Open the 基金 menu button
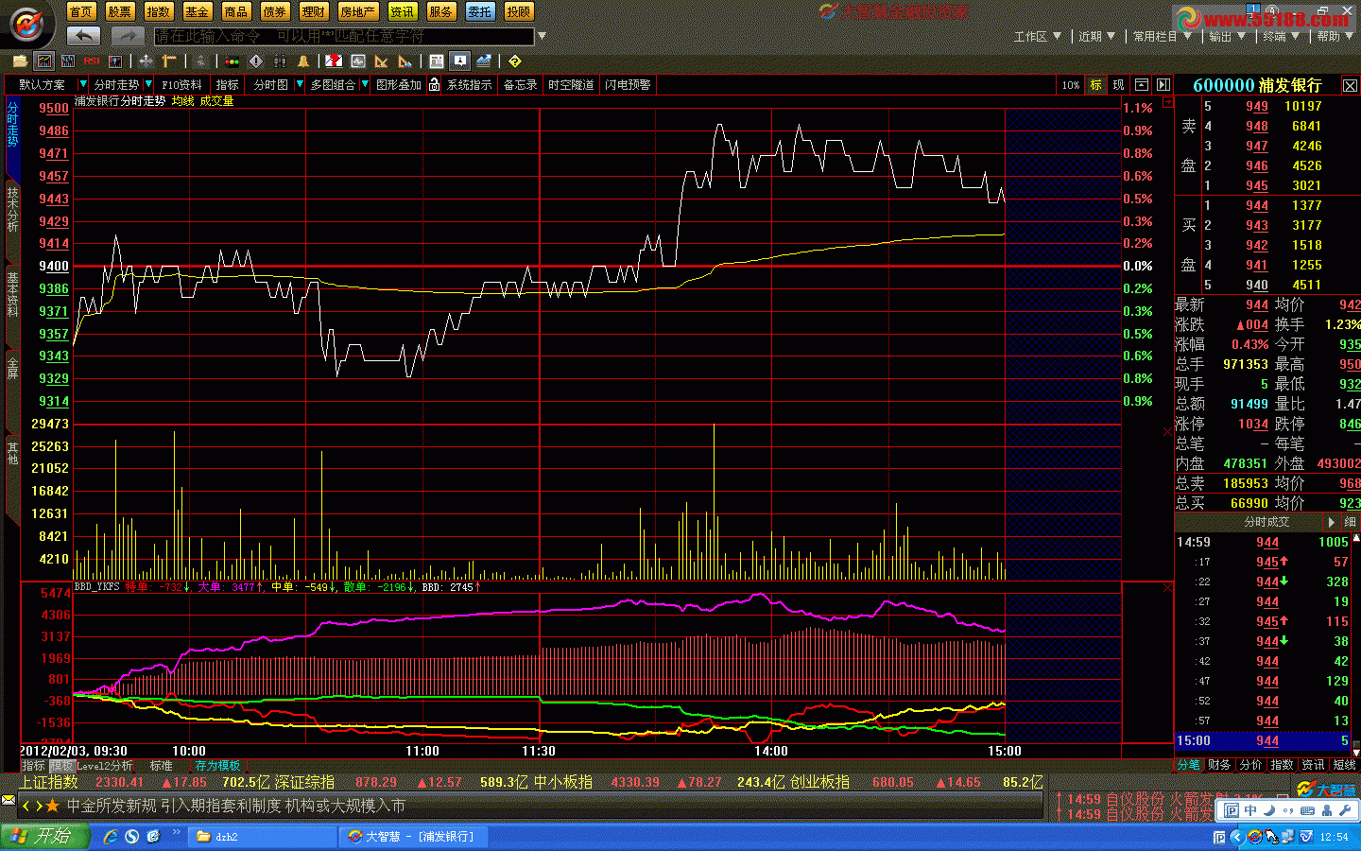The width and height of the screenshot is (1361, 851). (198, 11)
